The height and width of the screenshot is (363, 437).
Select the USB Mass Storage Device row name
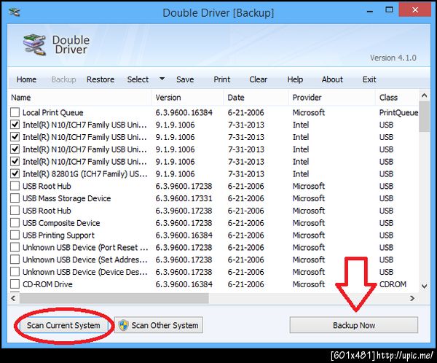[66, 198]
